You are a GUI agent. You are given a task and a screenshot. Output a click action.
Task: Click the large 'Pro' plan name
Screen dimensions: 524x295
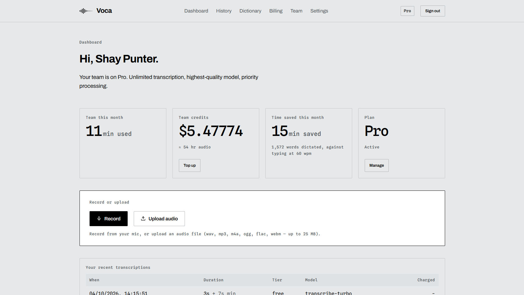coord(377,131)
